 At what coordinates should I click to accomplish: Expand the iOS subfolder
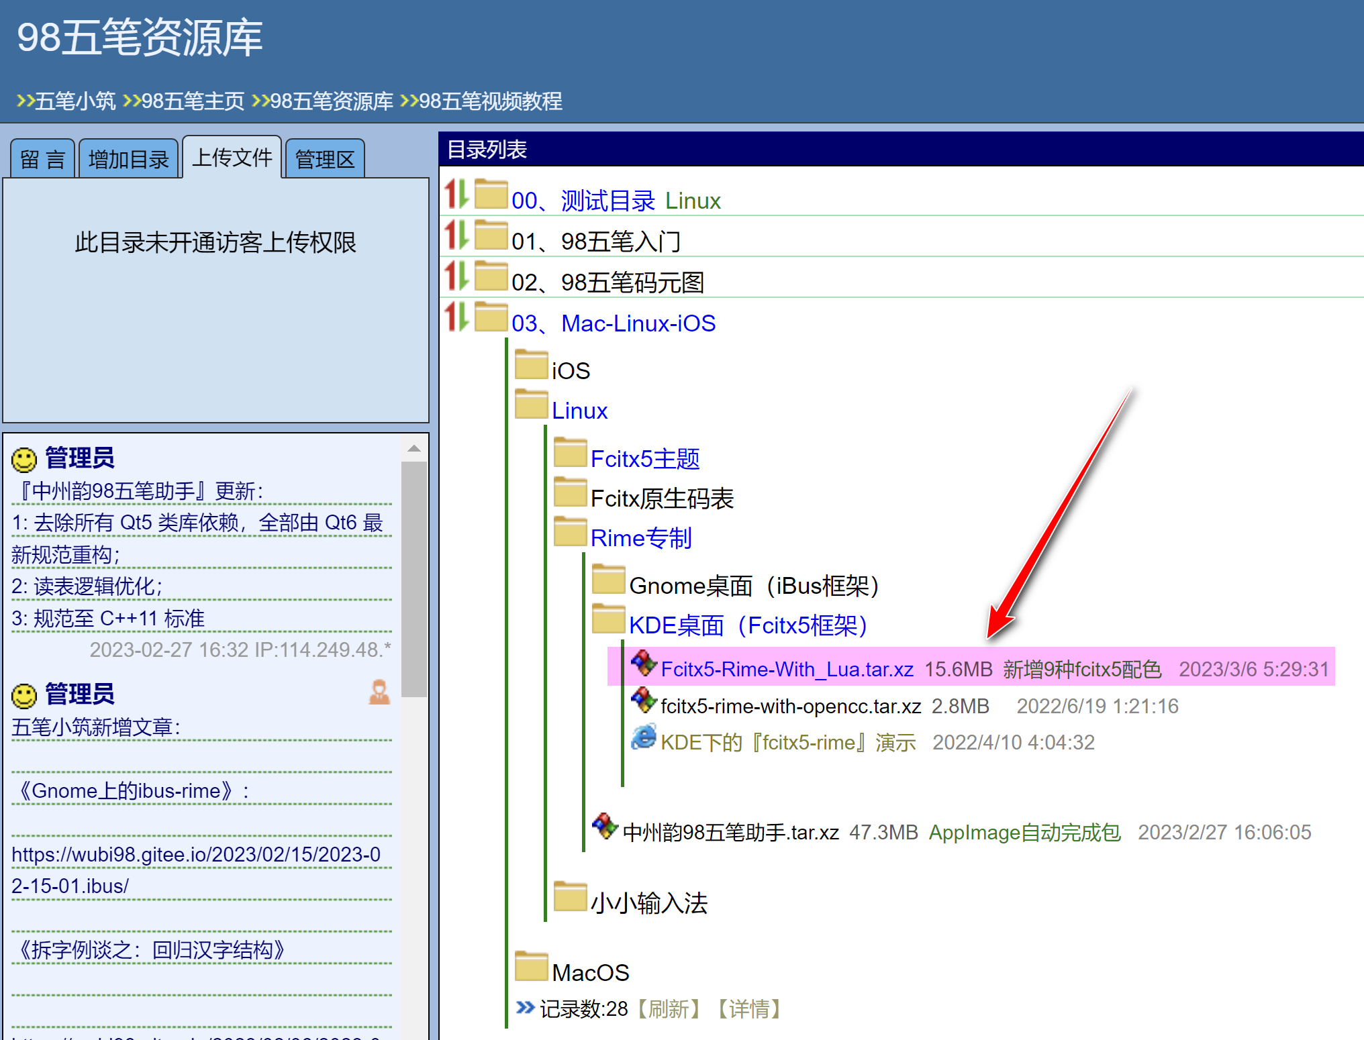click(571, 371)
